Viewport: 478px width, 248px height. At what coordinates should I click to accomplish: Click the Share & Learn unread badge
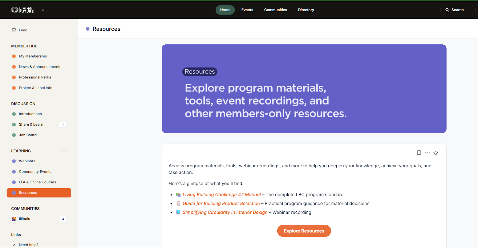(x=63, y=125)
